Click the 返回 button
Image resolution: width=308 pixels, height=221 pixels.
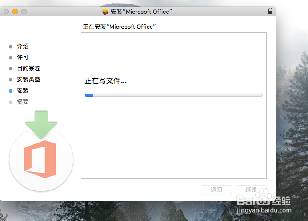216,190
